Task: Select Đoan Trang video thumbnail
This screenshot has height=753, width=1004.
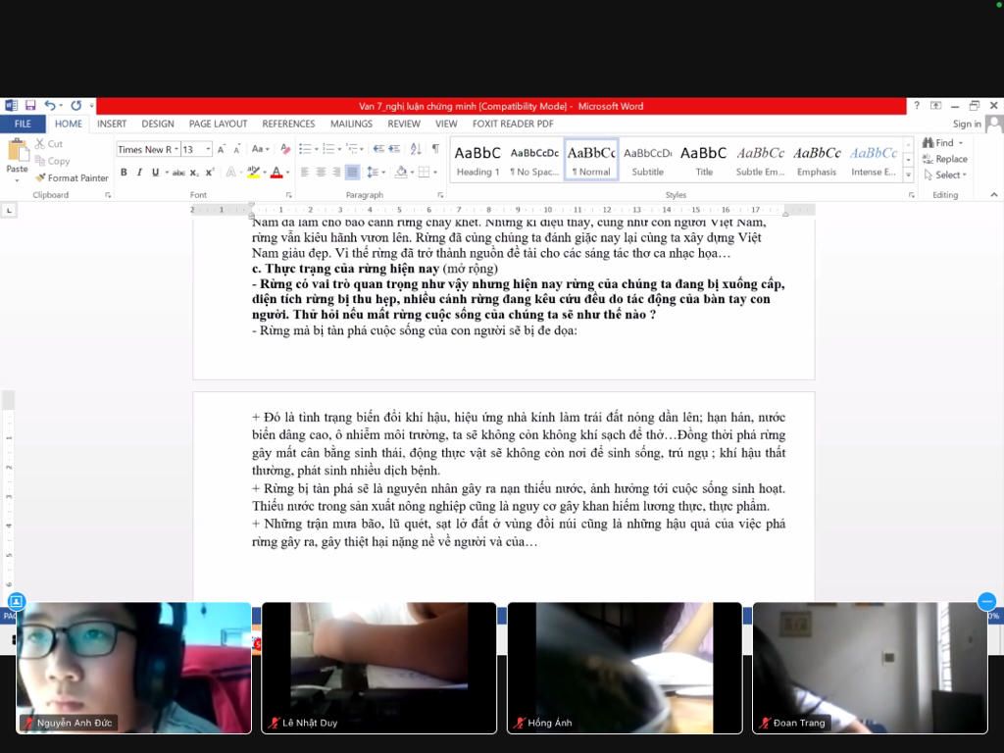Action: point(871,668)
